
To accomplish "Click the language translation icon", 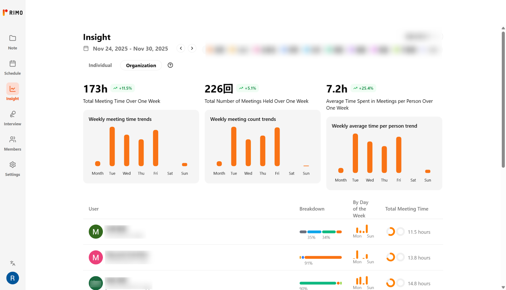I will (13, 263).
